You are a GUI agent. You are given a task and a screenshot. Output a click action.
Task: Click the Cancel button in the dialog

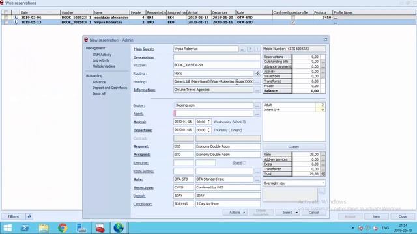coord(313,213)
